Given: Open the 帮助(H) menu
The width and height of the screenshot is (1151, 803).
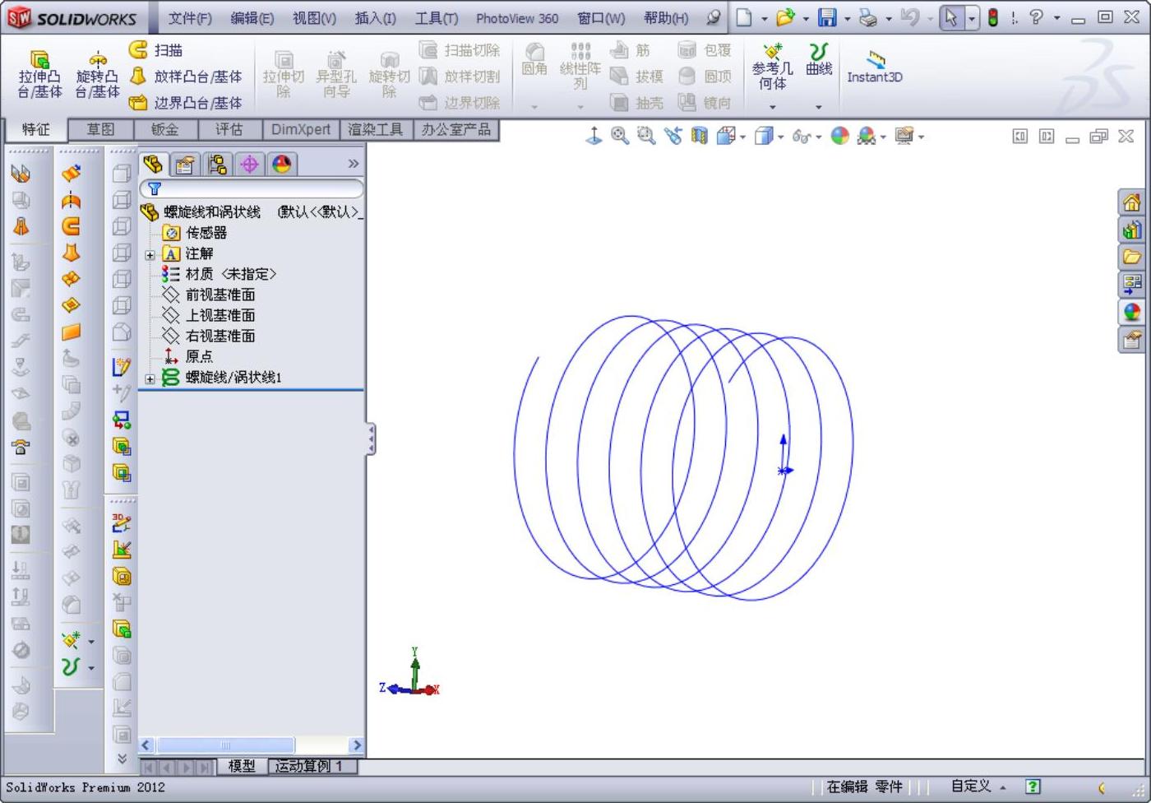Looking at the screenshot, I should [666, 18].
